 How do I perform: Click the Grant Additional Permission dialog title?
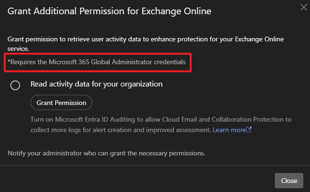[109, 10]
